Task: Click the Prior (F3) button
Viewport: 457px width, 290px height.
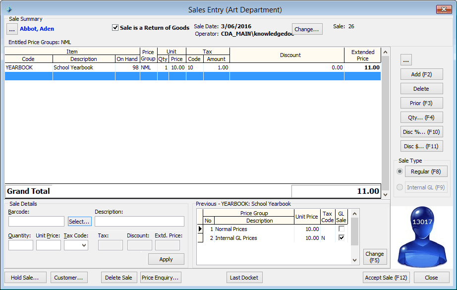Action: [421, 103]
